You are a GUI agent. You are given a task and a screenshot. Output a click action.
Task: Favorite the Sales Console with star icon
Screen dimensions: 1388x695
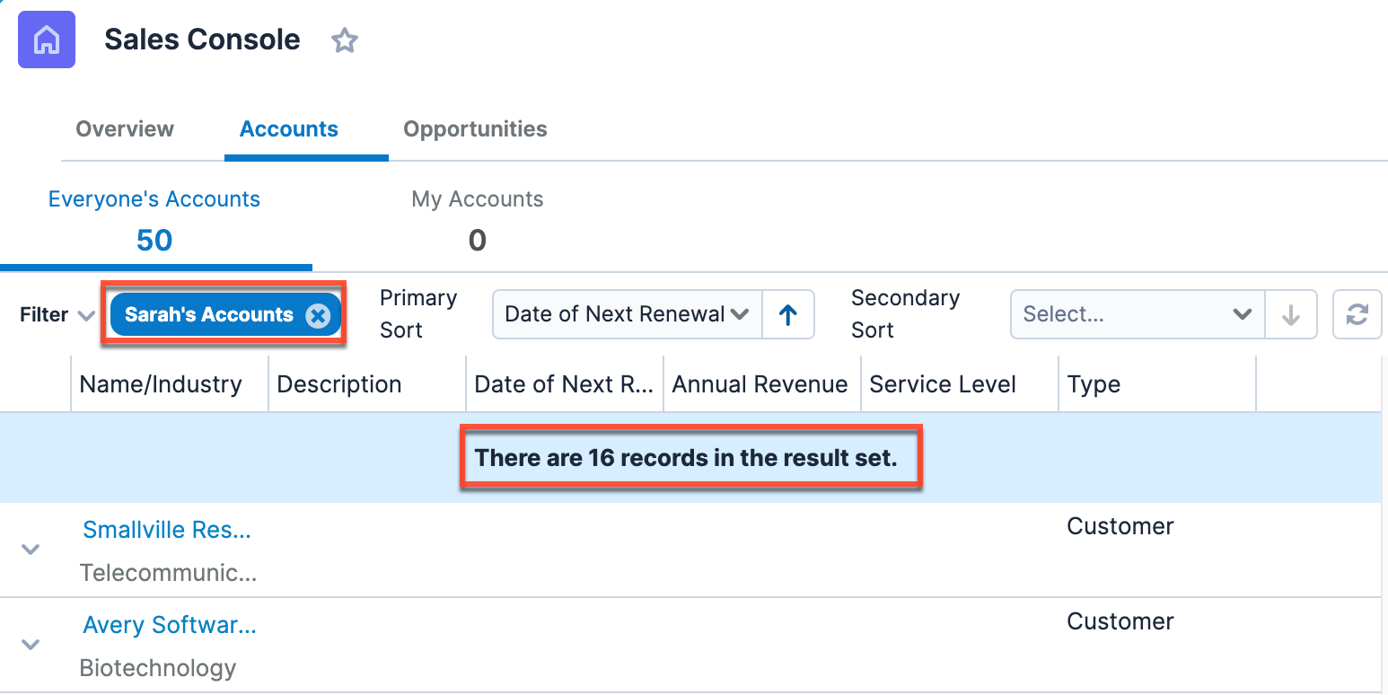[345, 40]
